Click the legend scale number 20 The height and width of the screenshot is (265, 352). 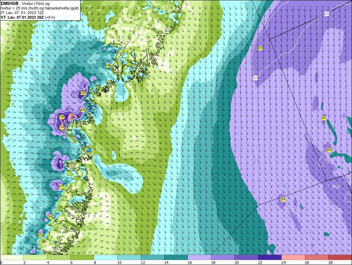click(x=237, y=263)
